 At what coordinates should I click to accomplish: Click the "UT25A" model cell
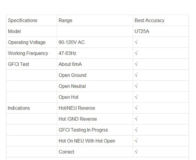pyautogui.click(x=142, y=32)
